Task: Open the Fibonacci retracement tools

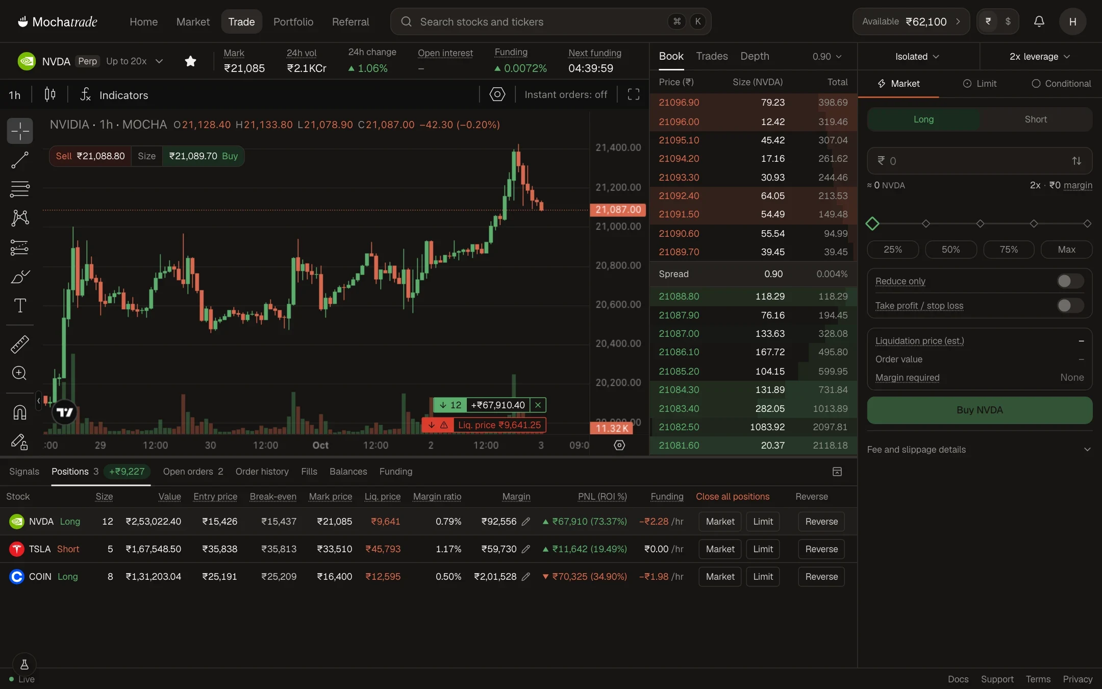Action: tap(20, 189)
